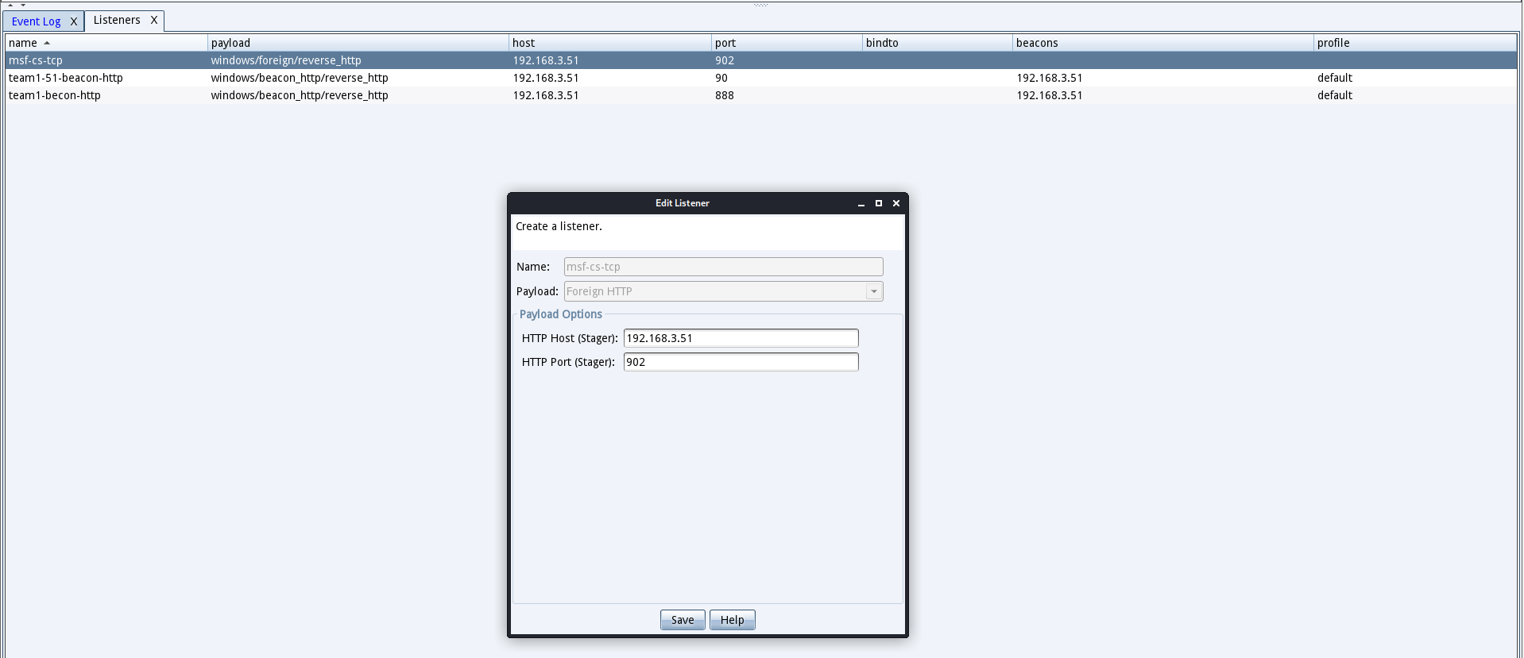Sort by payload column header
The width and height of the screenshot is (1524, 658).
coord(358,43)
